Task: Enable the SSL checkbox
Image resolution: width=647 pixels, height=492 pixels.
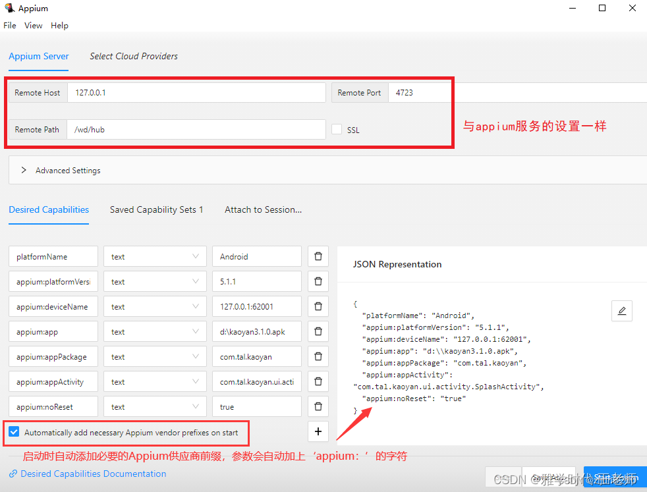Action: pyautogui.click(x=337, y=130)
